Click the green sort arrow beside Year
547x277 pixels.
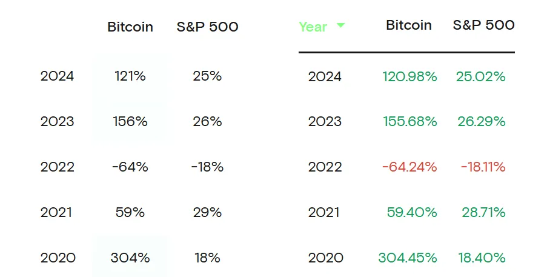[x=340, y=25]
